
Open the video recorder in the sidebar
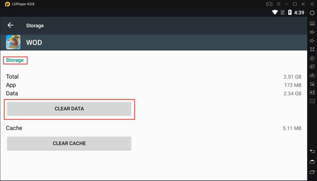click(x=312, y=92)
